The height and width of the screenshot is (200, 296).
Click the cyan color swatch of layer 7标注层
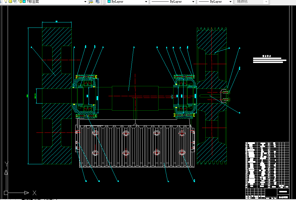(x=24, y=2)
